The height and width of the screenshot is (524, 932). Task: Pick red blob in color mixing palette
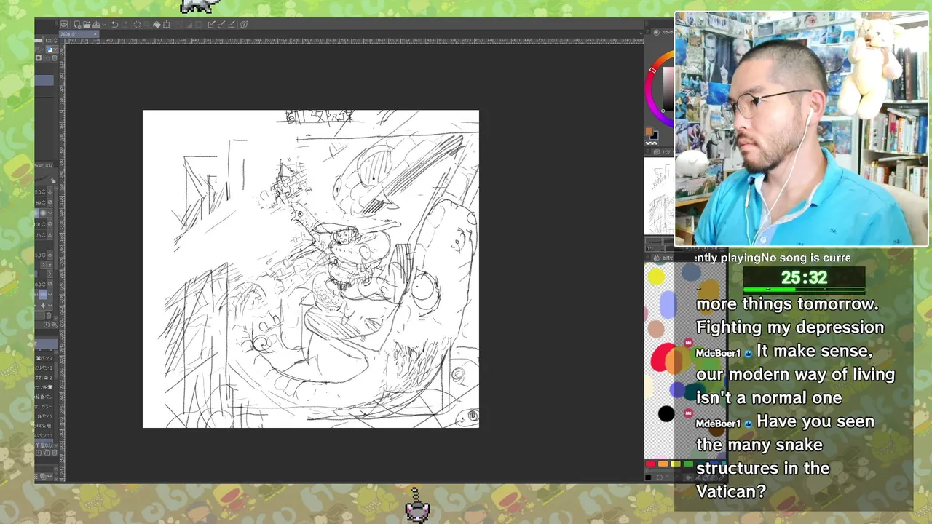(x=663, y=358)
